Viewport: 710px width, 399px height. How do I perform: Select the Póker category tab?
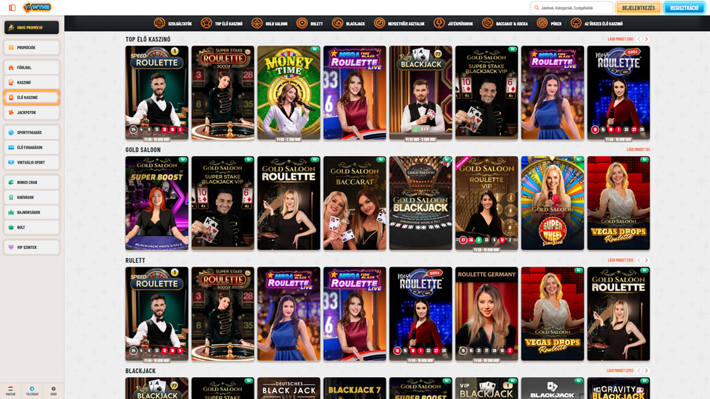tap(549, 24)
